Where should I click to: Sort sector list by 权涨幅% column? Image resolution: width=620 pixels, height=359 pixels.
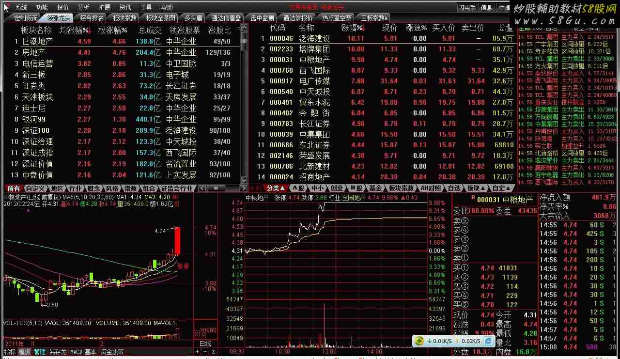[x=112, y=30]
